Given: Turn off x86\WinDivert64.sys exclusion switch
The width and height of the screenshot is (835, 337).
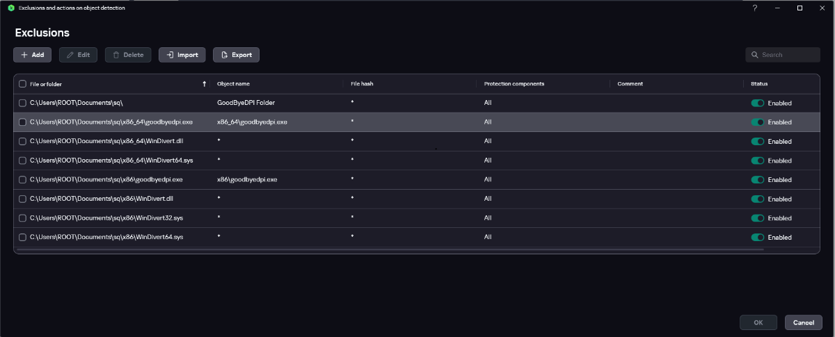Looking at the screenshot, I should (758, 237).
